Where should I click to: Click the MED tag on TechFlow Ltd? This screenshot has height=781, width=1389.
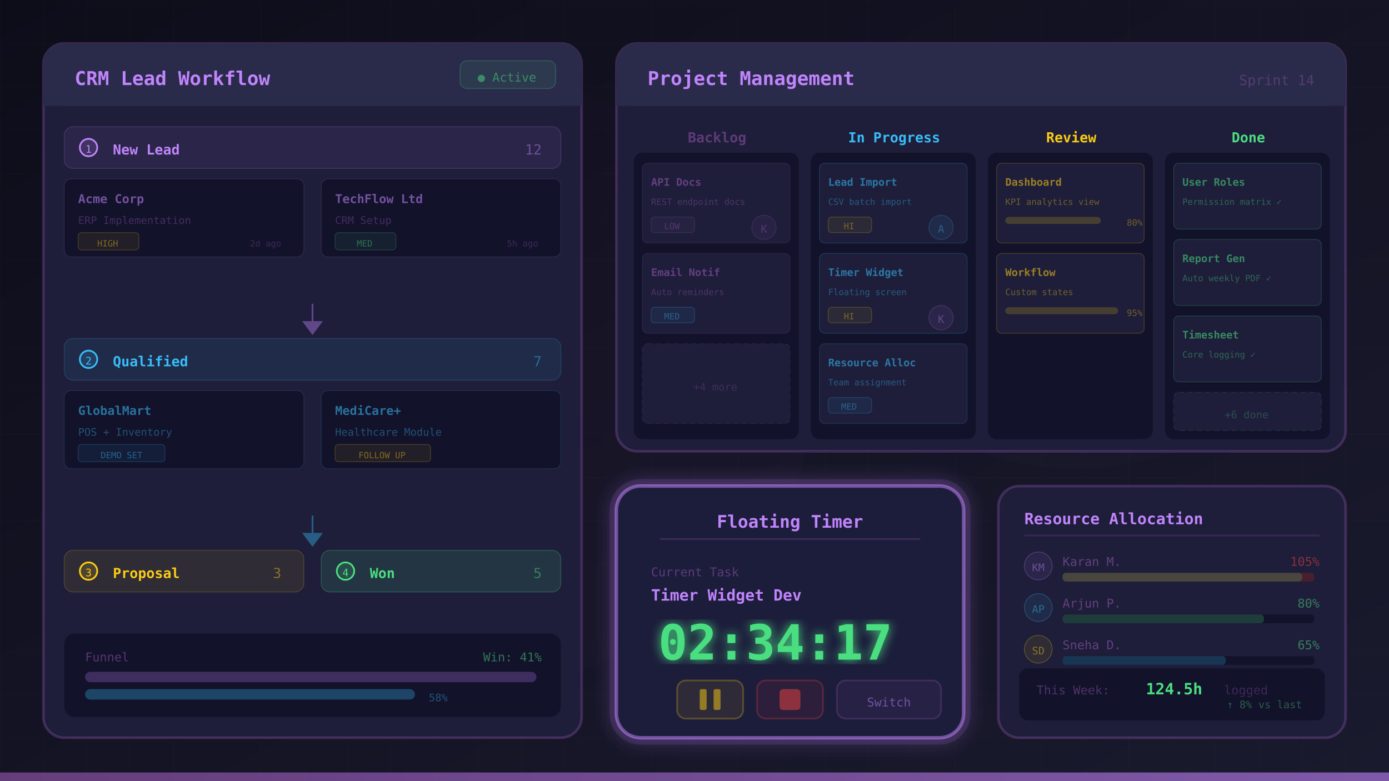365,242
